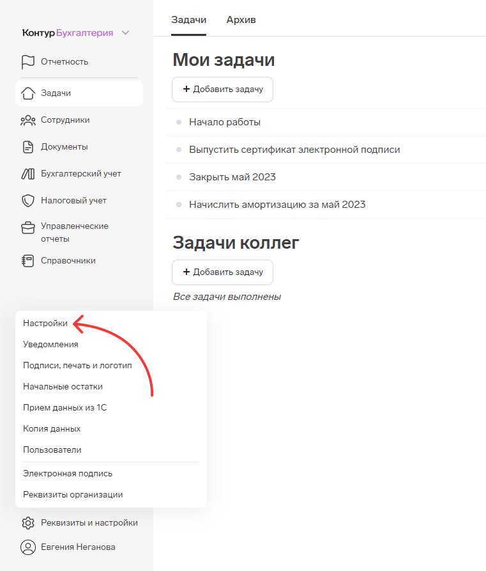Click the plus icon in Задачи коллег add button
The height and width of the screenshot is (571, 486).
point(186,272)
